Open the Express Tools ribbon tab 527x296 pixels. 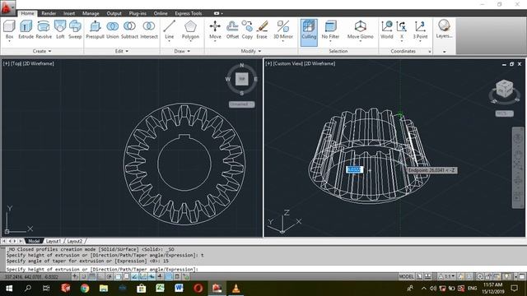tap(189, 13)
